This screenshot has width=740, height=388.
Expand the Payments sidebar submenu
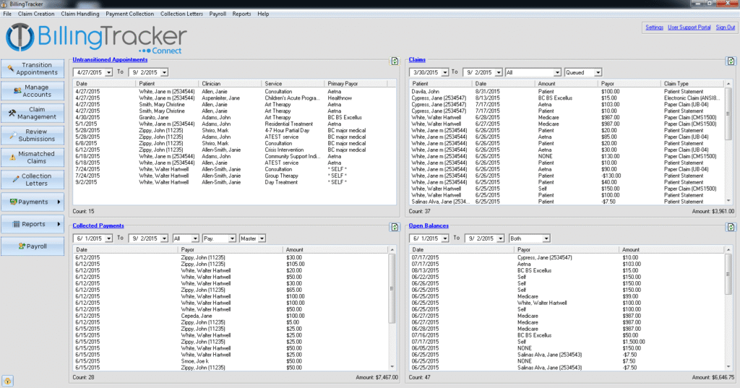[x=33, y=202]
